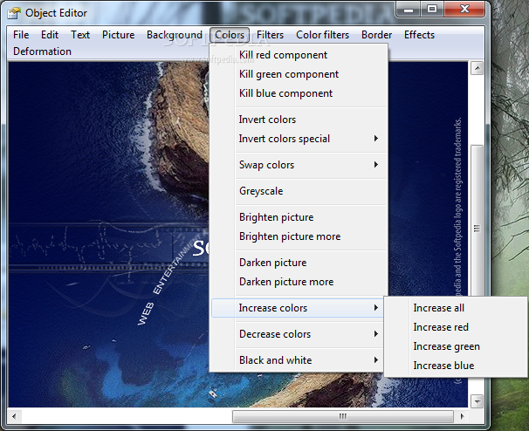
Task: Choose Increase all
Action: (x=456, y=308)
